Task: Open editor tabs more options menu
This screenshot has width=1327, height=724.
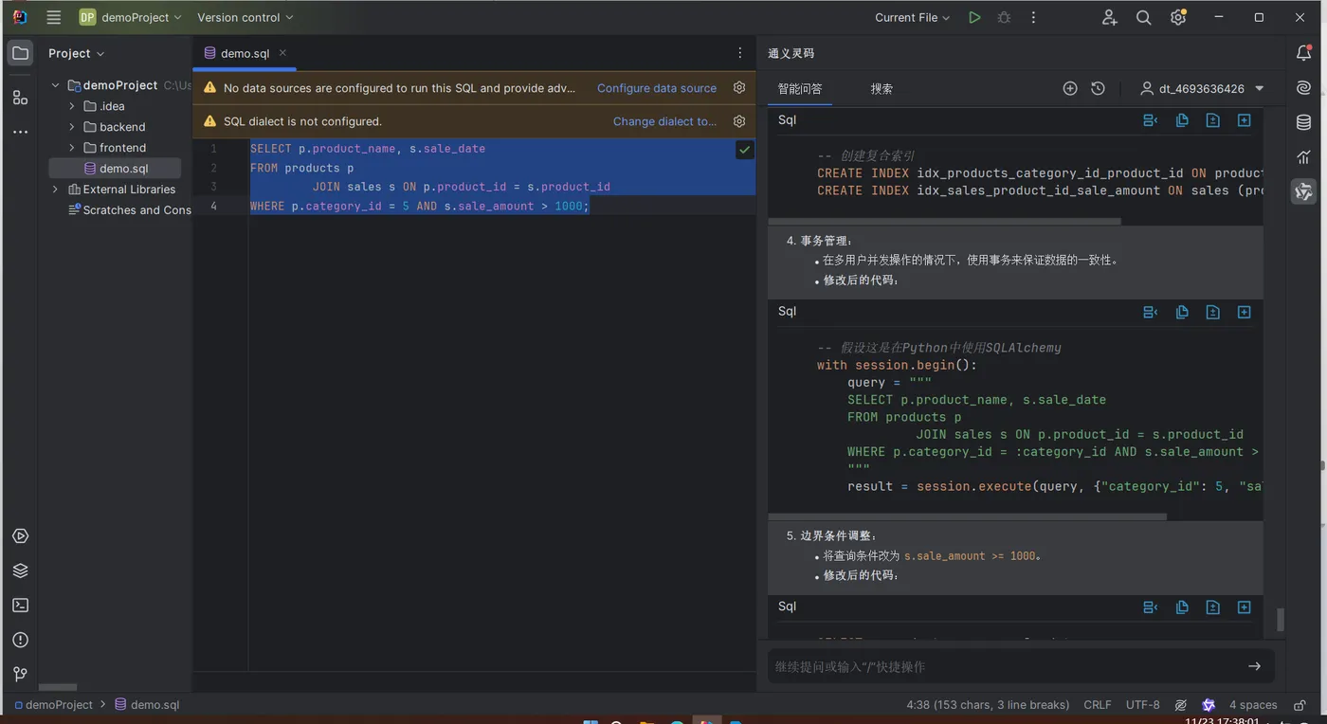Action: 740,53
